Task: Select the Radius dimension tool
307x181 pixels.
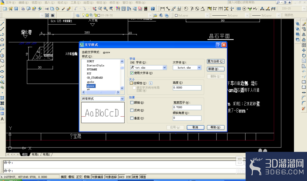Action: [x=186, y=9]
